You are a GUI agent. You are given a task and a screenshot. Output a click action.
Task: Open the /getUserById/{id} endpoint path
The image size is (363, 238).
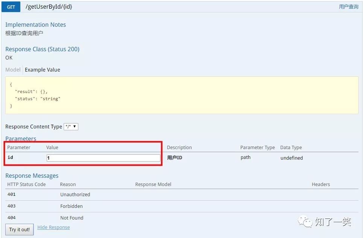49,6
